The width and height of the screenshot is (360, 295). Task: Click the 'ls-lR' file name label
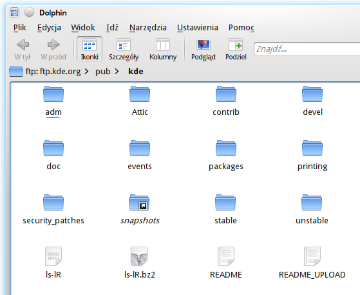tap(53, 275)
